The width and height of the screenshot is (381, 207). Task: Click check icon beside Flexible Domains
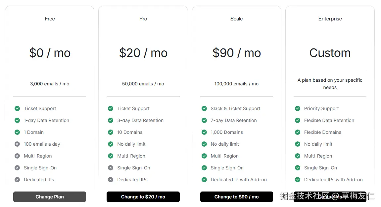click(298, 132)
